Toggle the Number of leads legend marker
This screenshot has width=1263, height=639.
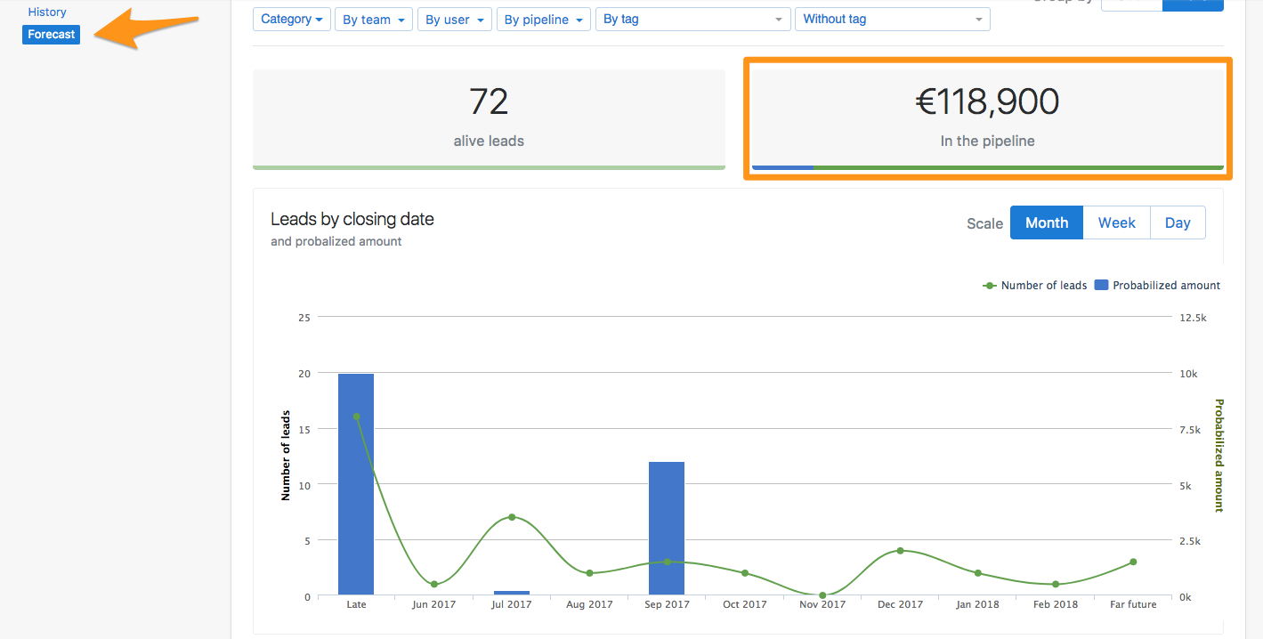990,286
